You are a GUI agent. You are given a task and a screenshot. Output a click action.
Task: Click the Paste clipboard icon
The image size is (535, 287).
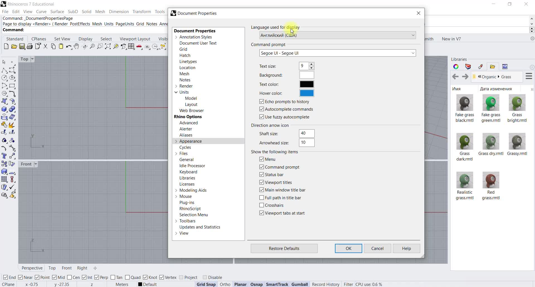(61, 47)
